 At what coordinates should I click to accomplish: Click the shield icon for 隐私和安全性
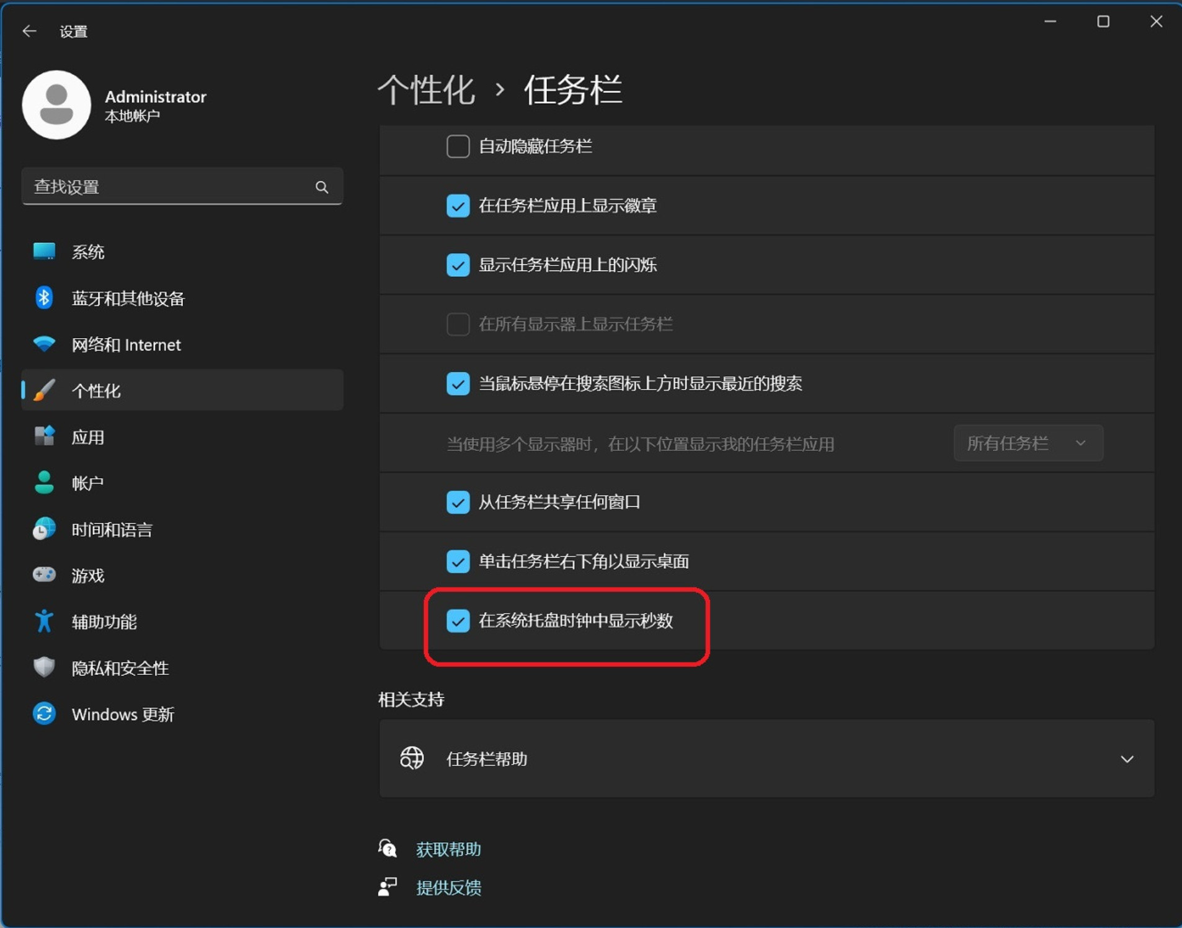click(44, 667)
